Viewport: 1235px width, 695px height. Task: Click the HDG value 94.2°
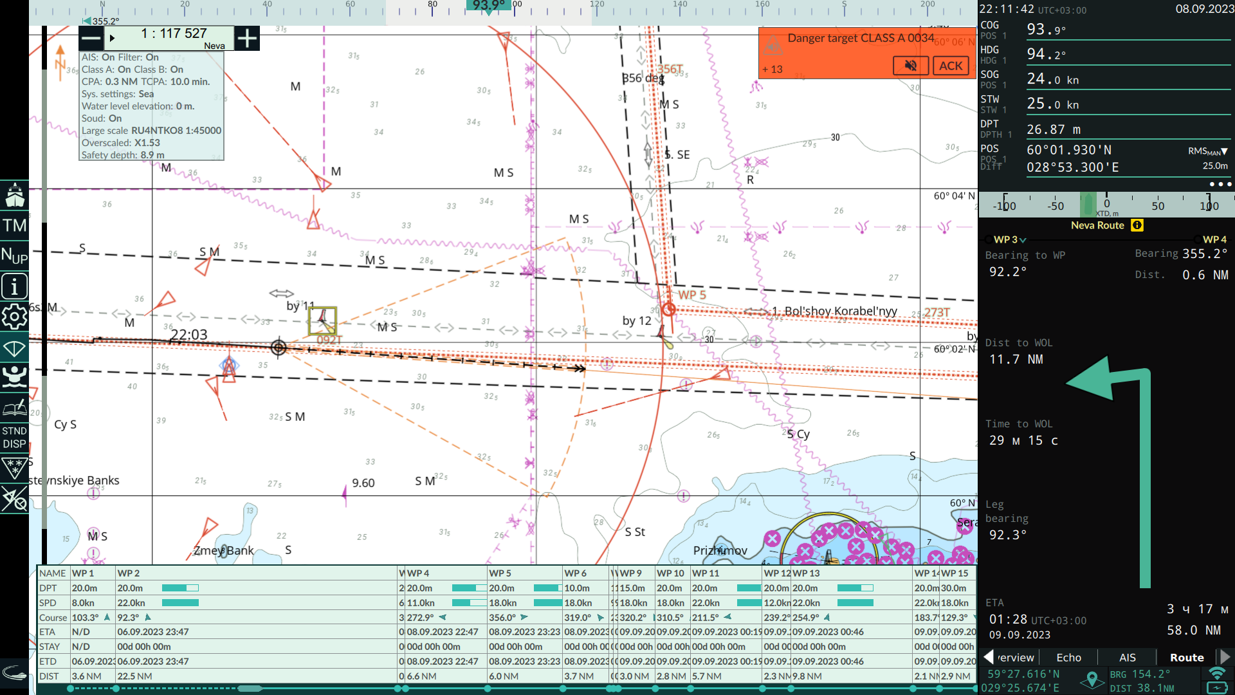pyautogui.click(x=1047, y=54)
